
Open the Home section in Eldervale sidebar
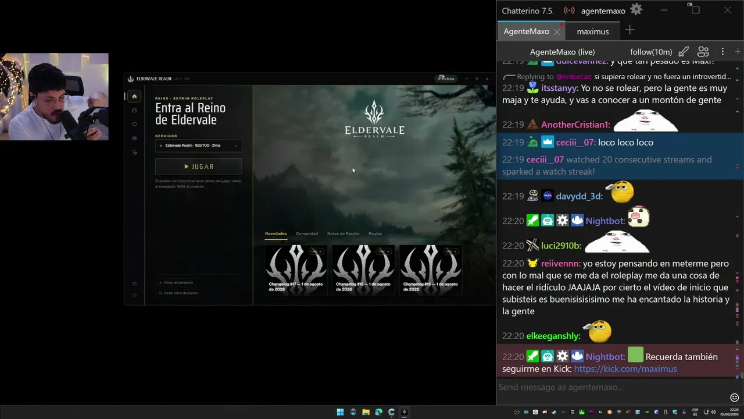click(134, 96)
